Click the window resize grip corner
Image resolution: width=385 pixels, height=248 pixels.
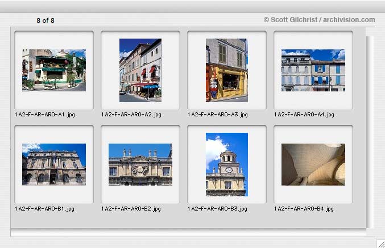[x=381, y=244]
